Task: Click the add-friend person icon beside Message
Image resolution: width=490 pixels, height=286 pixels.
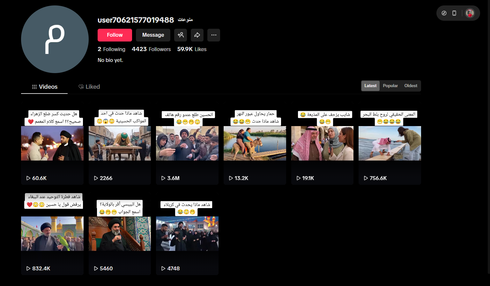Action: click(x=181, y=35)
